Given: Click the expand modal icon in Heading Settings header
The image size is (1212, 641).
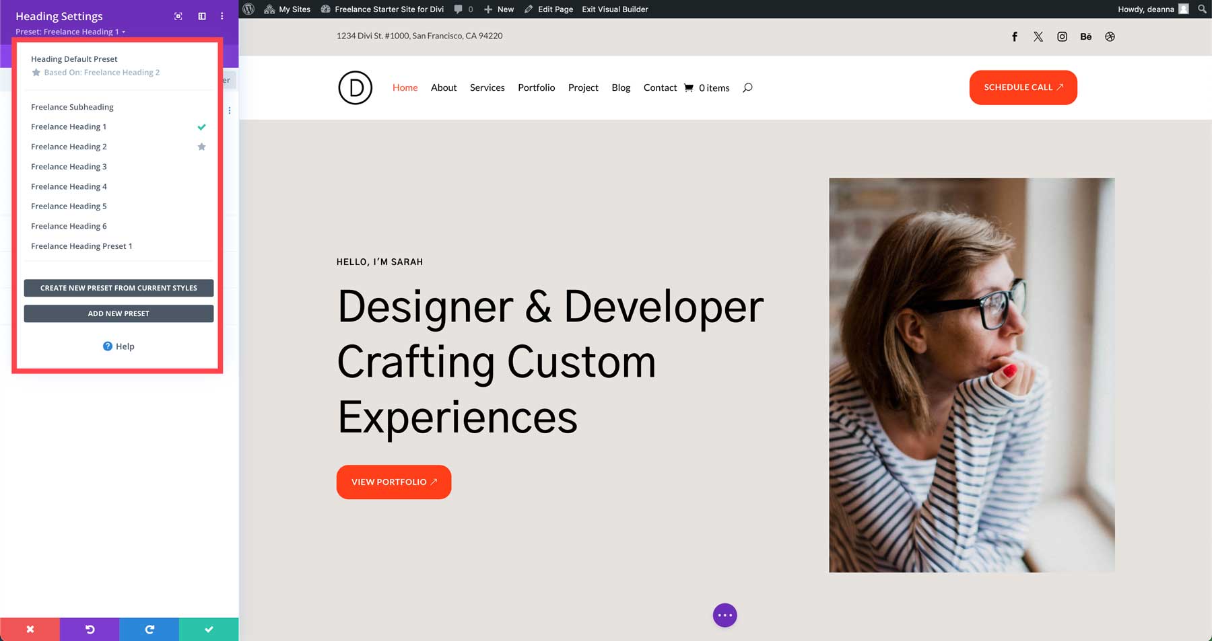Looking at the screenshot, I should [x=178, y=15].
